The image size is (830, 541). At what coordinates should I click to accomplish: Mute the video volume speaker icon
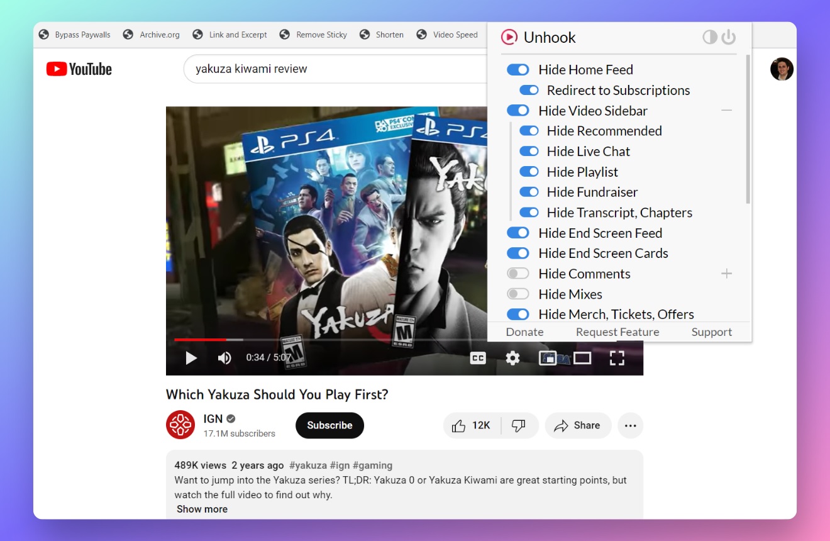pos(224,358)
